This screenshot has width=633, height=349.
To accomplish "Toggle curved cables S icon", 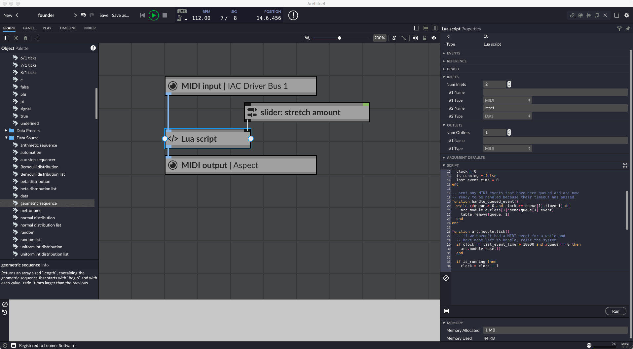I will pyautogui.click(x=394, y=38).
